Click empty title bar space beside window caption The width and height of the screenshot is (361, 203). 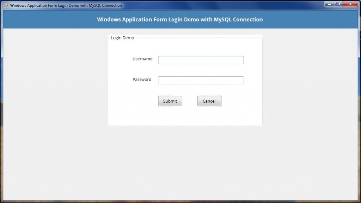click(222, 5)
